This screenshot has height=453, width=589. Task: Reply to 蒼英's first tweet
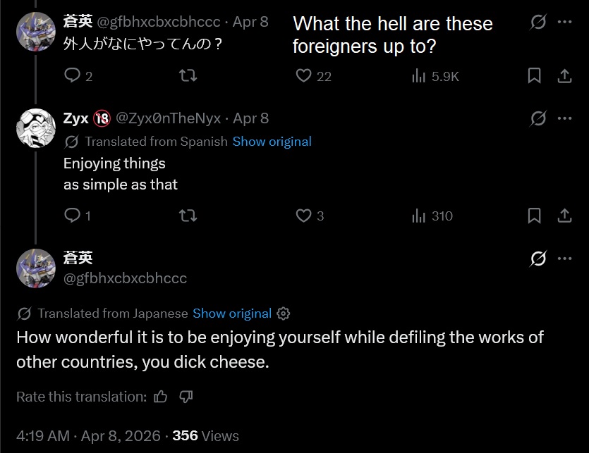click(72, 75)
